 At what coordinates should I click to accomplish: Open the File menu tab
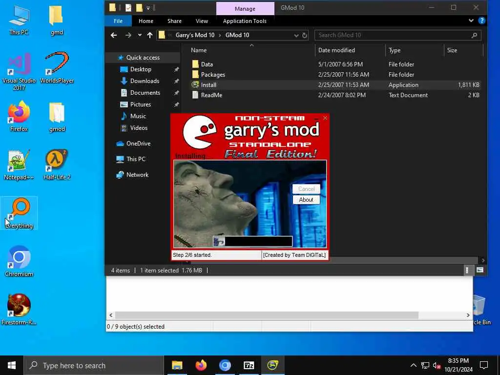coord(118,21)
